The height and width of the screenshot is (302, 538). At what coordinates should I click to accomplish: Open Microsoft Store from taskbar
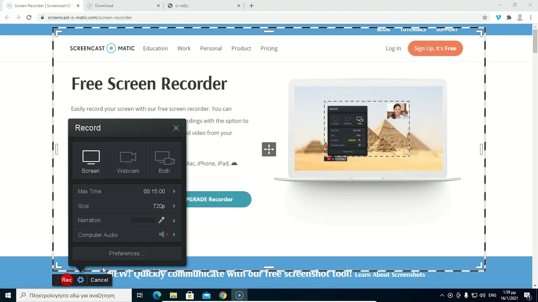pos(190,295)
